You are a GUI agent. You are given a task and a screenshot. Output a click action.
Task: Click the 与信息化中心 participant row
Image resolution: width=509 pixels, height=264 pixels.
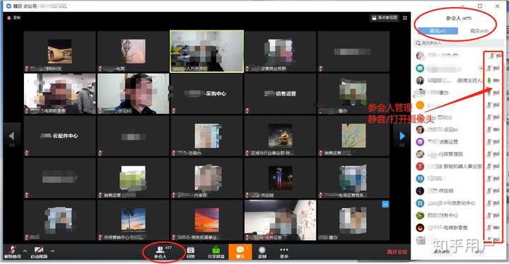tap(459, 203)
